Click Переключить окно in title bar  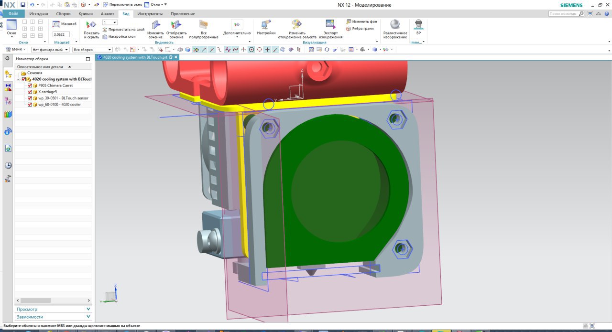click(122, 4)
